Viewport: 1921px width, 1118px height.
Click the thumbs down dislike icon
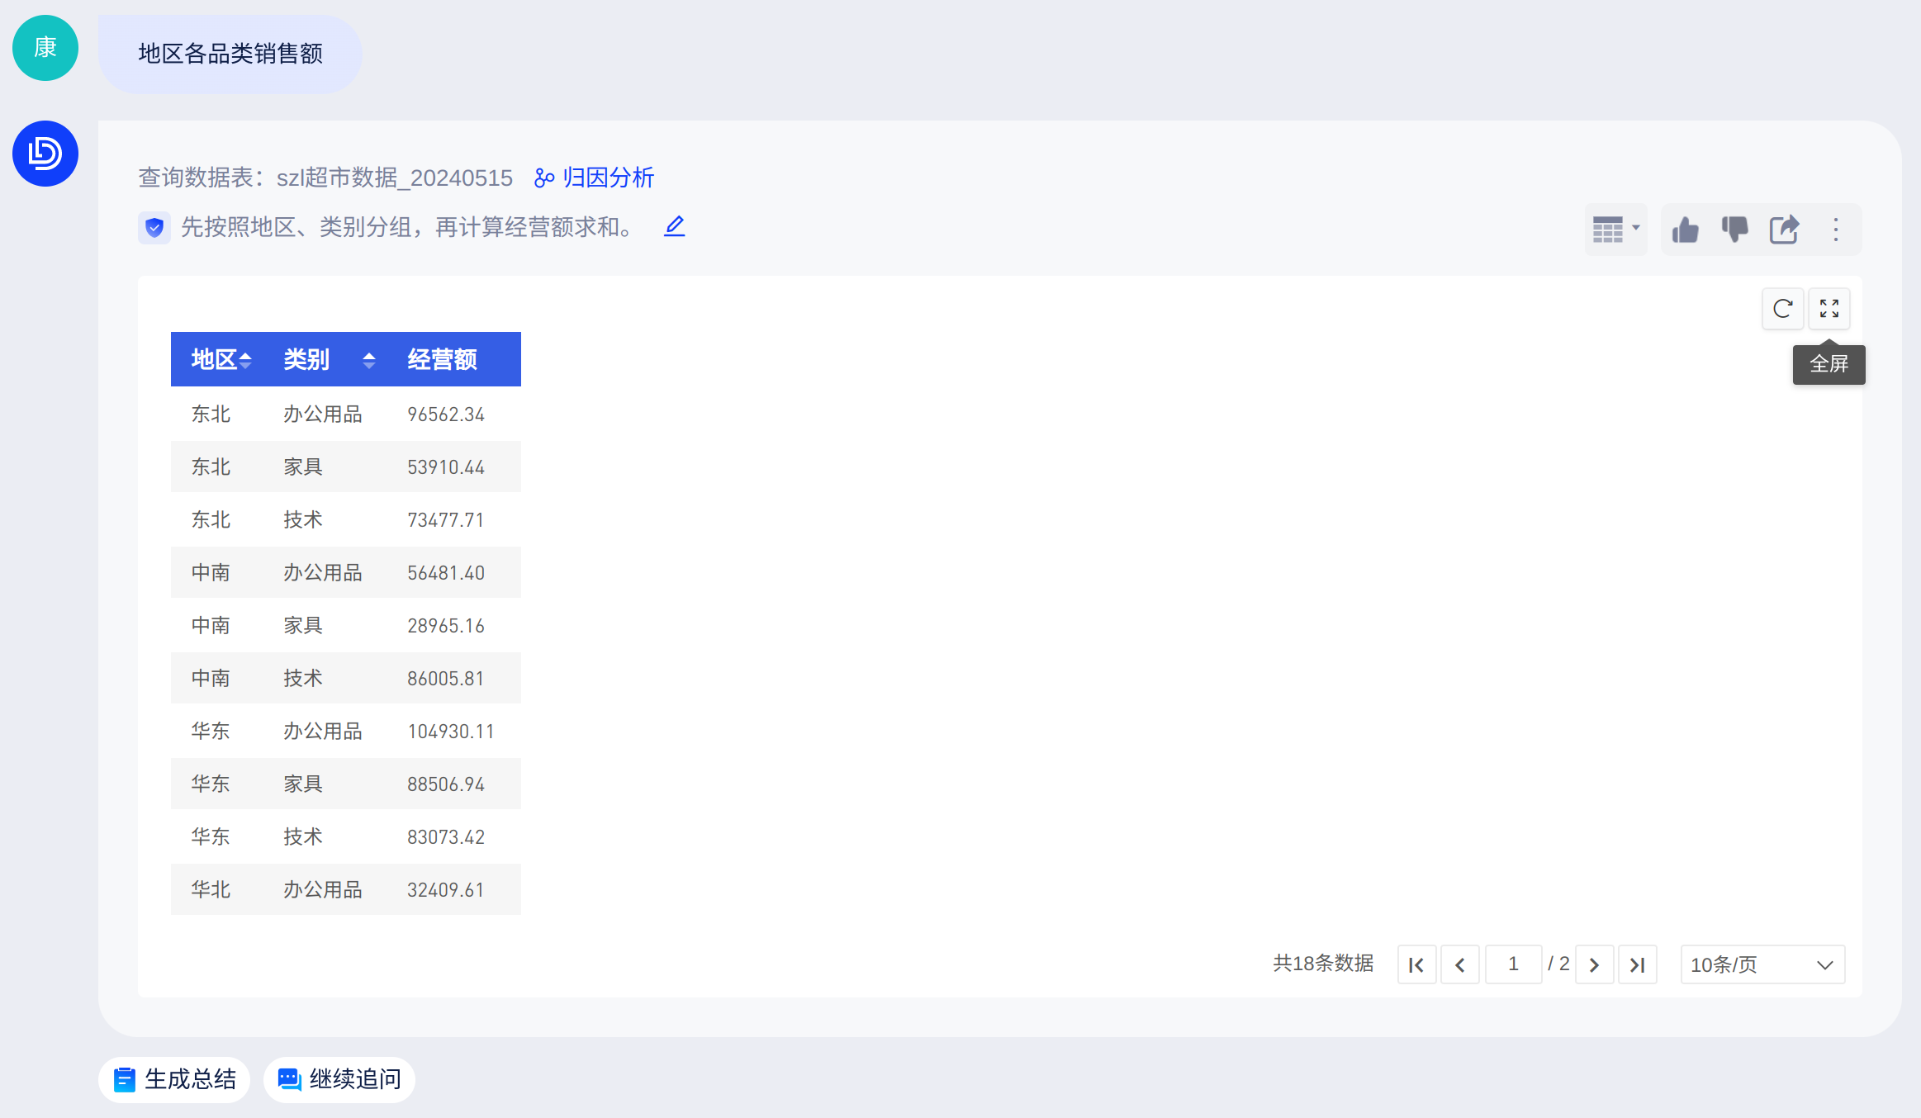[x=1734, y=230]
